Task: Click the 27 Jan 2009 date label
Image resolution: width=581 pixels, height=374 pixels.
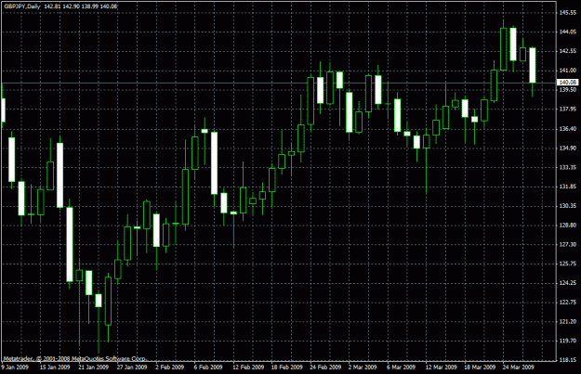Action: pos(132,368)
